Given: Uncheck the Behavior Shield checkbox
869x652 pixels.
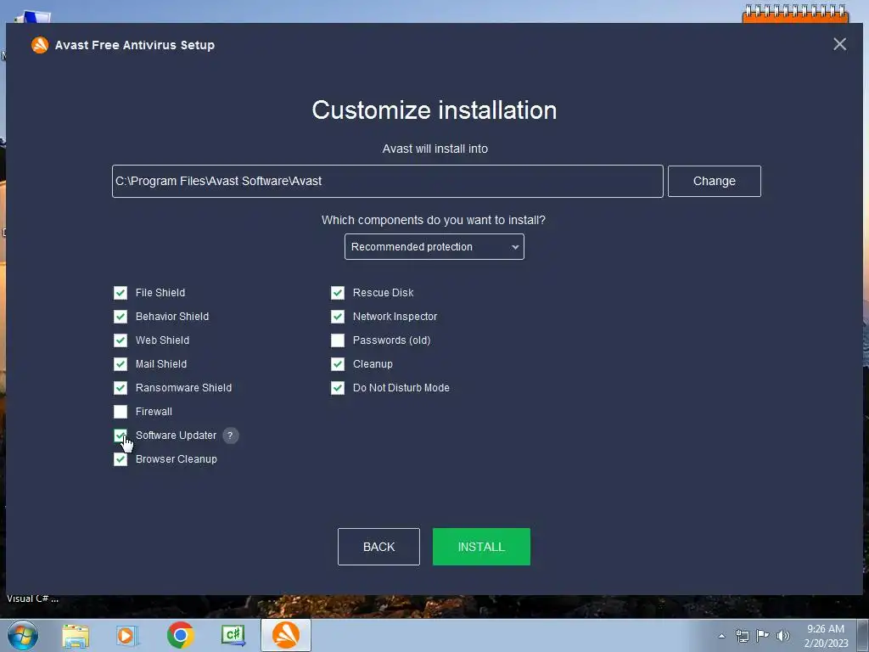Looking at the screenshot, I should 121,317.
